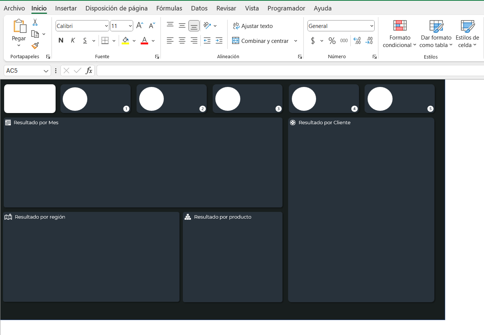The height and width of the screenshot is (335, 484).
Task: Toggle center alignment in the Alineación group
Action: 182,41
